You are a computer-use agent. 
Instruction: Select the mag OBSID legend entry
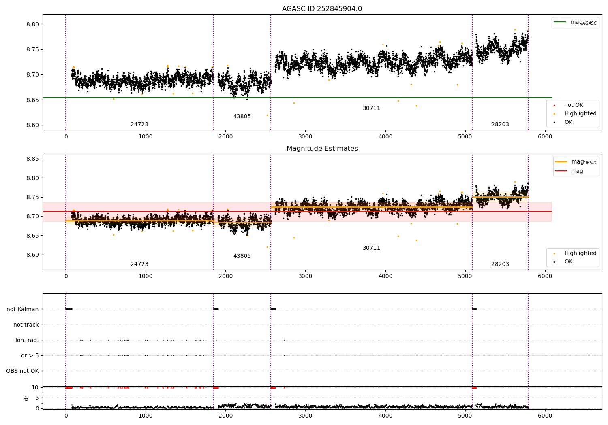pos(576,162)
